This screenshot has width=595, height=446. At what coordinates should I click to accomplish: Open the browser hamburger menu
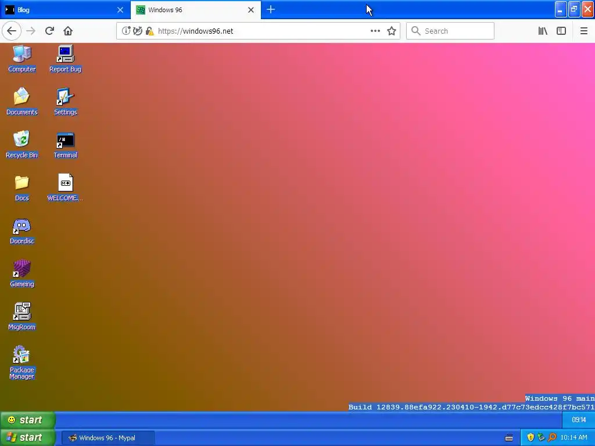(x=583, y=31)
